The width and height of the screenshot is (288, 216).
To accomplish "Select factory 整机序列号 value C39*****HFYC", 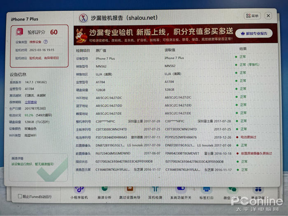I will 105,121.
